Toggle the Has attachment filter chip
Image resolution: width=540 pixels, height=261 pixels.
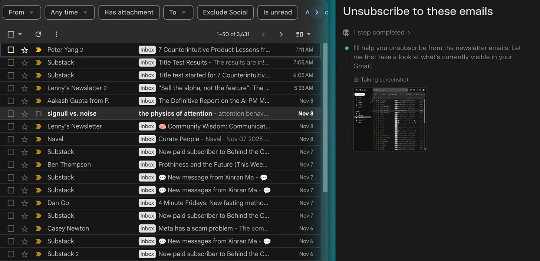[x=129, y=12]
